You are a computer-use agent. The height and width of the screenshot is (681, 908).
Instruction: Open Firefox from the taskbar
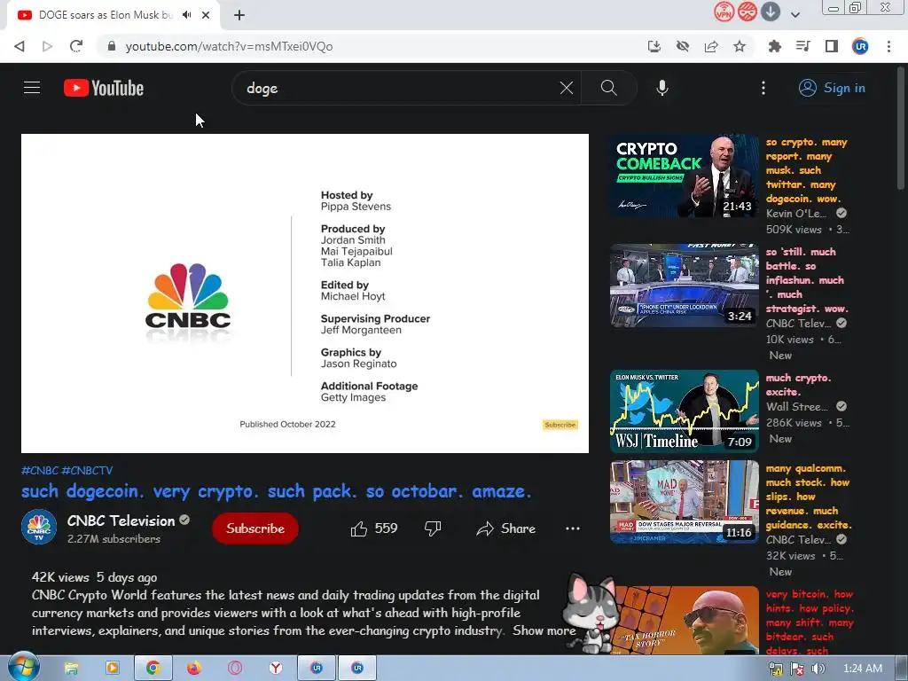coord(193,669)
